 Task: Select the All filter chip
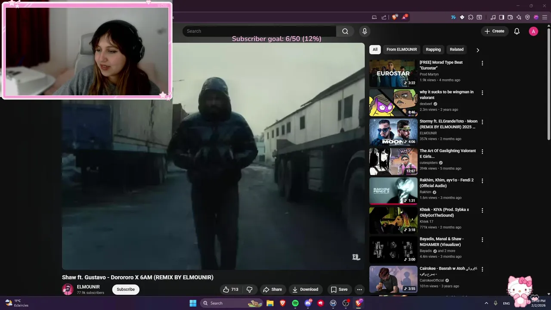pyautogui.click(x=375, y=50)
